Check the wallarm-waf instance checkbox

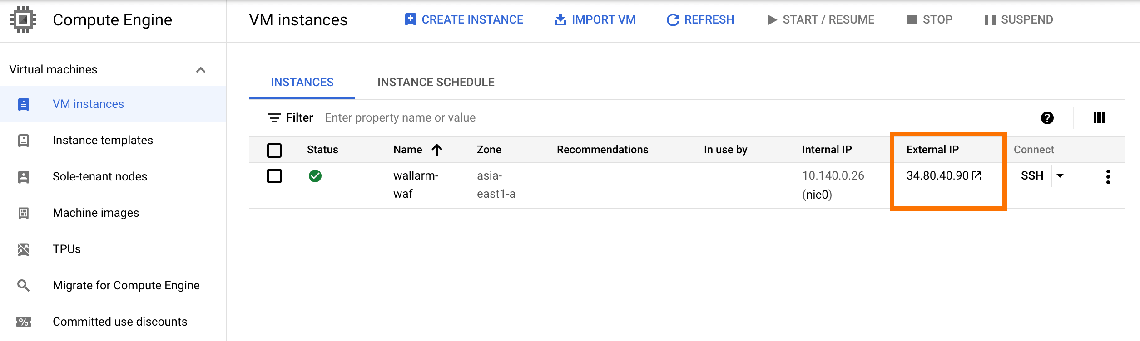click(274, 176)
